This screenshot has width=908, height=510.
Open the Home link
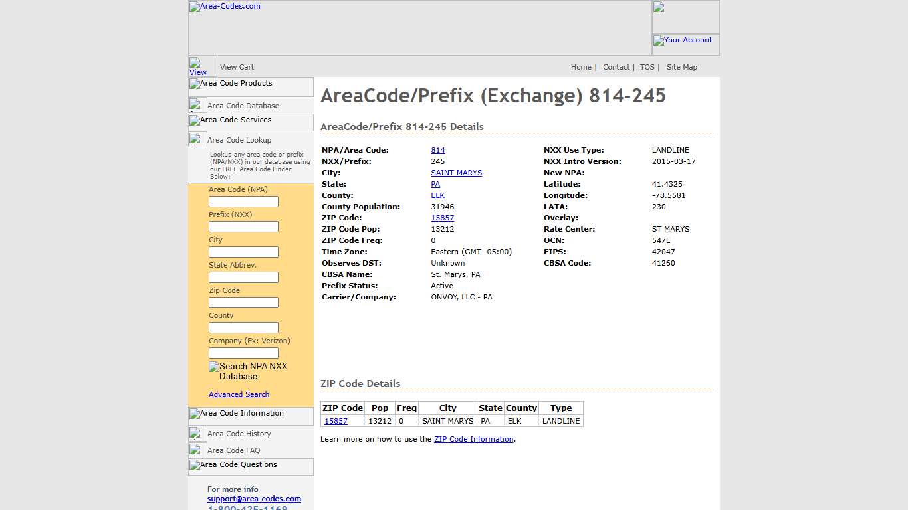pyautogui.click(x=580, y=67)
